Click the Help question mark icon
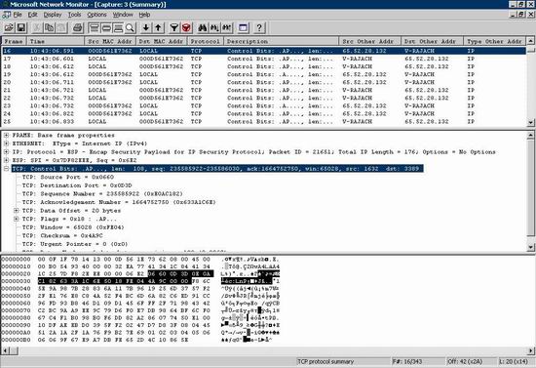The height and width of the screenshot is (368, 536). click(x=259, y=27)
